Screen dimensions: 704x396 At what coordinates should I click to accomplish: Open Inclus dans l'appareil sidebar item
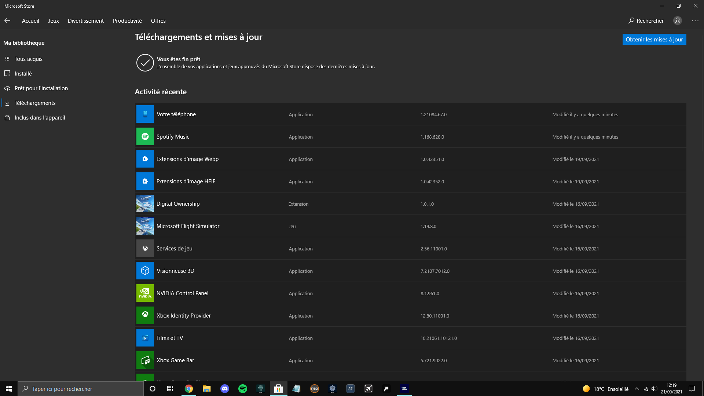(x=40, y=117)
